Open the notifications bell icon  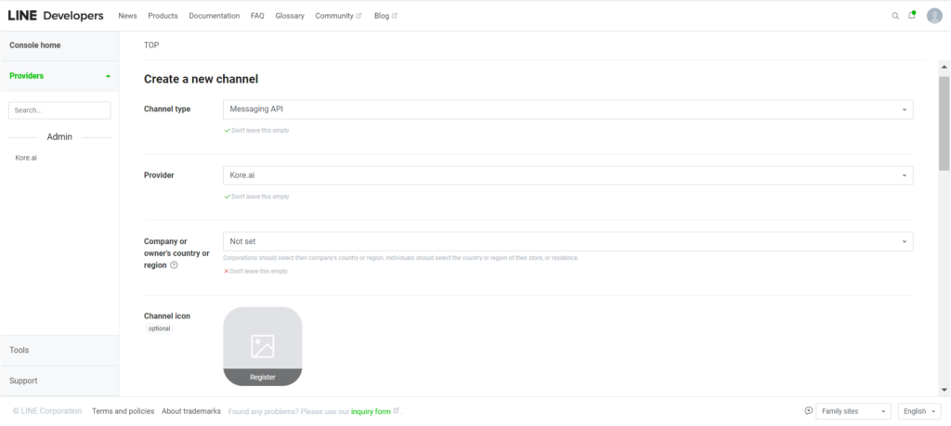tap(912, 16)
